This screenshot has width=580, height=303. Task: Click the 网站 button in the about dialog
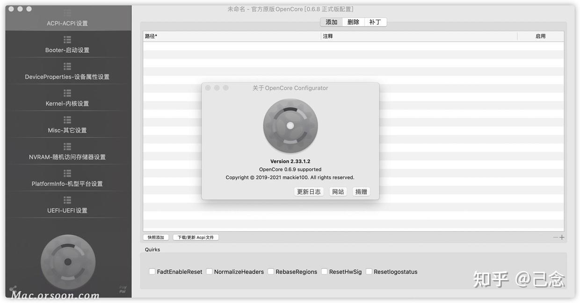coord(338,192)
